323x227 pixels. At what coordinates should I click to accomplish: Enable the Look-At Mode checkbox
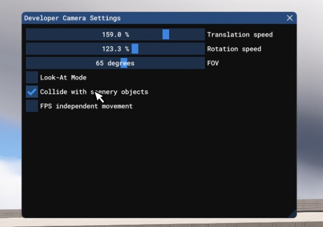tap(32, 77)
